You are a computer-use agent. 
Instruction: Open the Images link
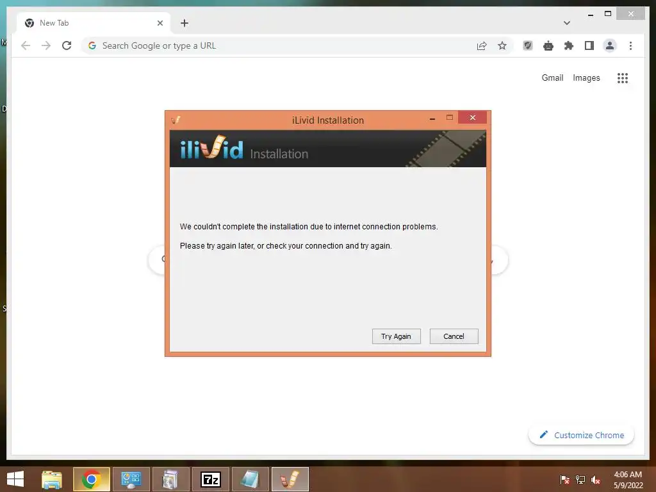click(x=586, y=78)
